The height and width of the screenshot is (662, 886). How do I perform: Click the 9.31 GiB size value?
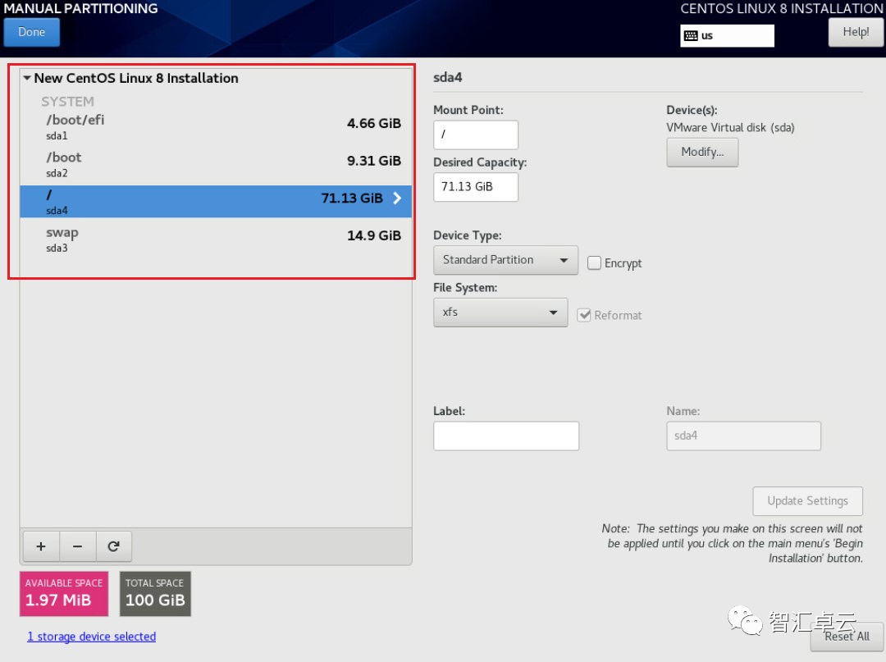(374, 161)
